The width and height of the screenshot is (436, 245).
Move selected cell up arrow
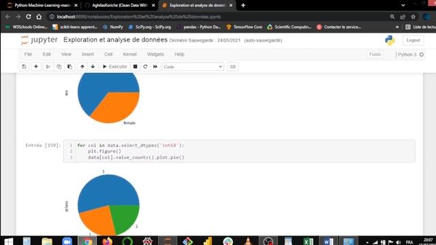coord(82,67)
